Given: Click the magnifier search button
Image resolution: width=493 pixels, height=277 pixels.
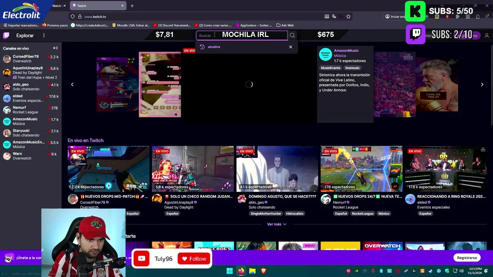Looking at the screenshot, I should pos(292,35).
